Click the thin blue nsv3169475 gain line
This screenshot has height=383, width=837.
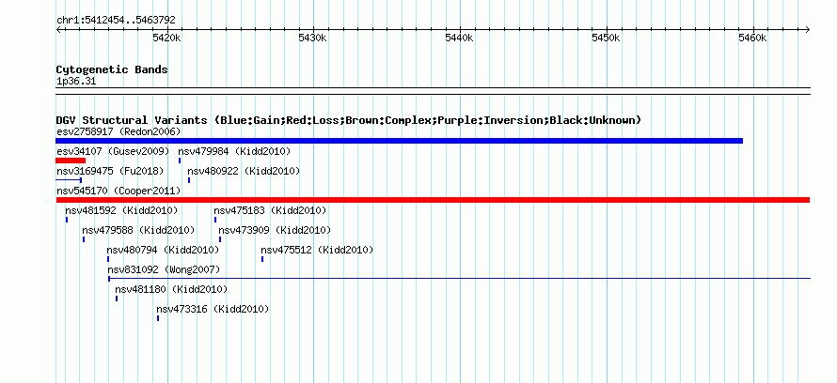[x=69, y=180]
